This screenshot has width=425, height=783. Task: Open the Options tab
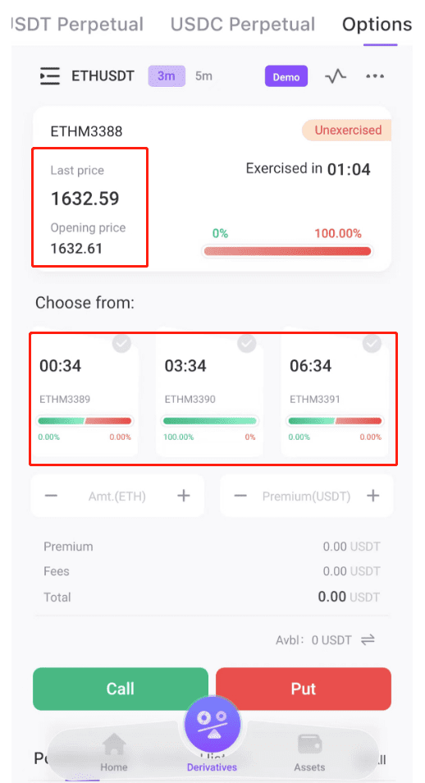[377, 24]
